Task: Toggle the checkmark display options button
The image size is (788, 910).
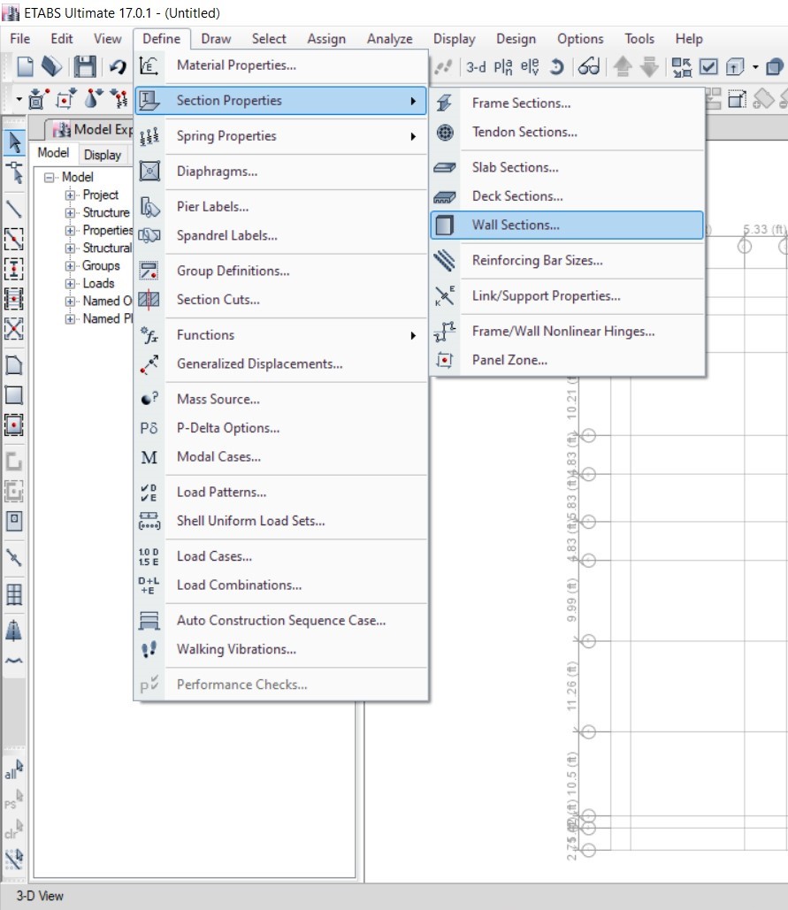Action: 708,67
